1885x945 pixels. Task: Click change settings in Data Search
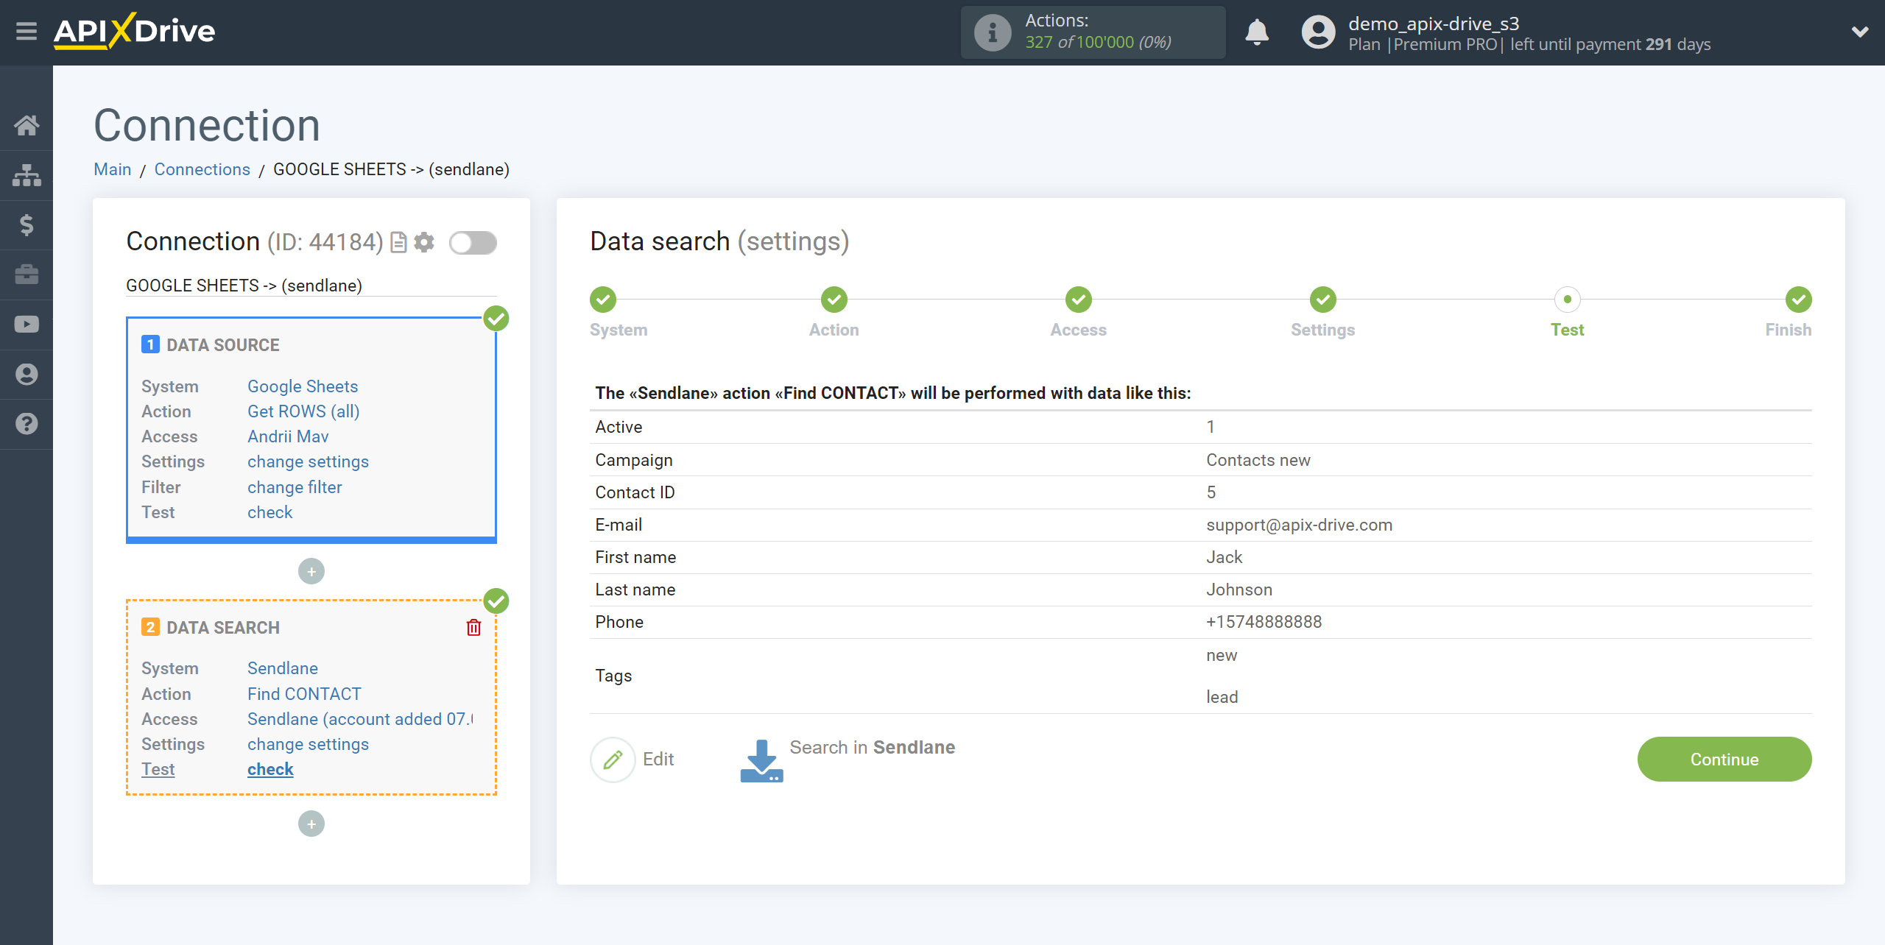(x=308, y=744)
